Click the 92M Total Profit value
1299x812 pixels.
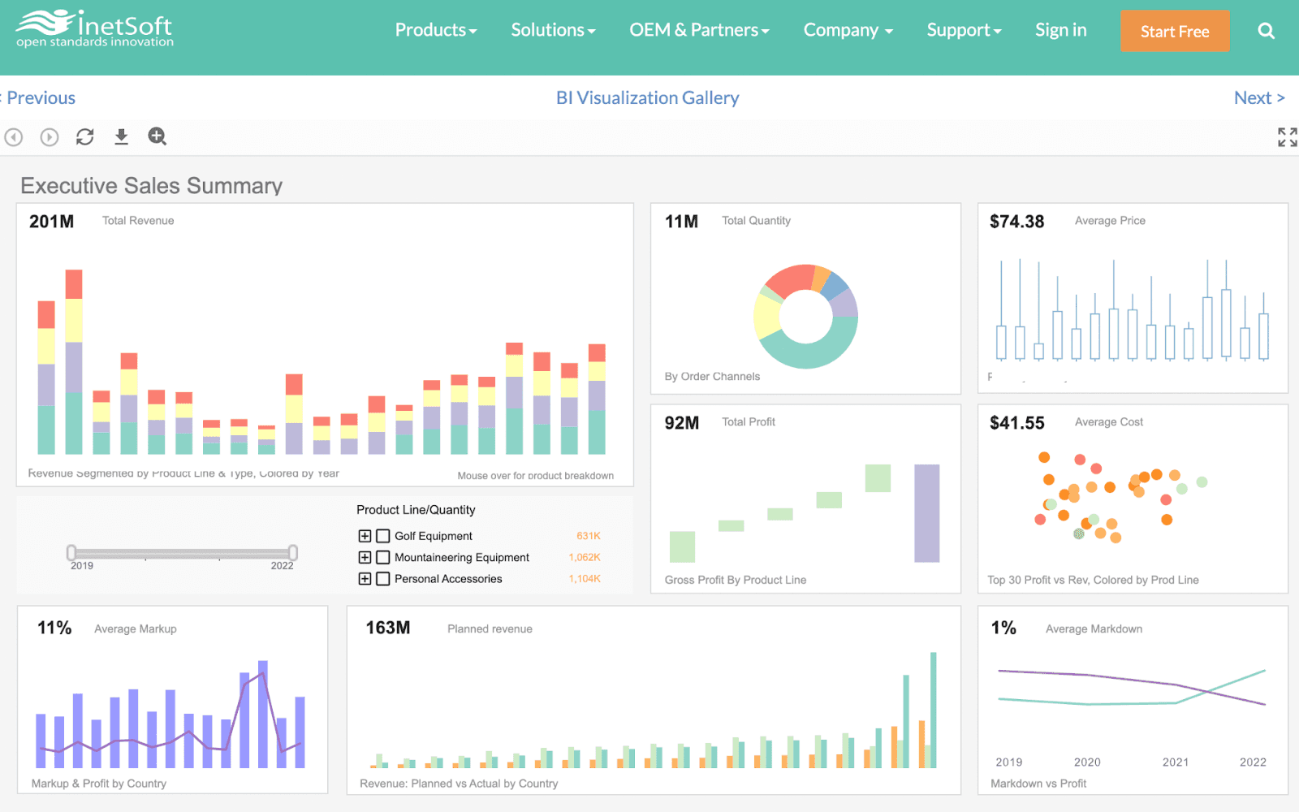(681, 423)
